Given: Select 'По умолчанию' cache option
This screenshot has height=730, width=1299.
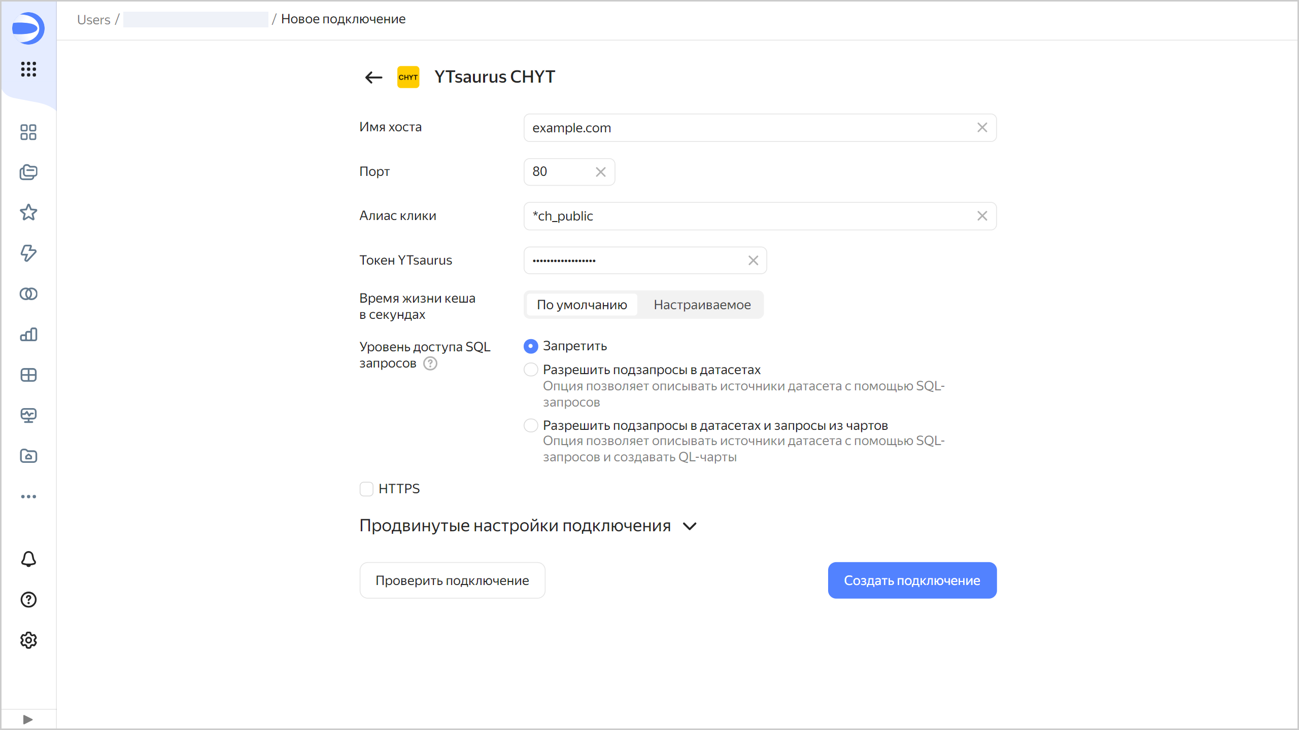Looking at the screenshot, I should click(x=582, y=305).
